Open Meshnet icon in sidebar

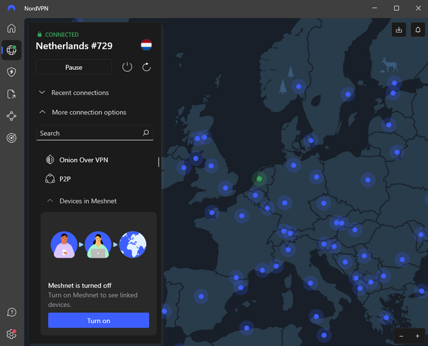(11, 116)
